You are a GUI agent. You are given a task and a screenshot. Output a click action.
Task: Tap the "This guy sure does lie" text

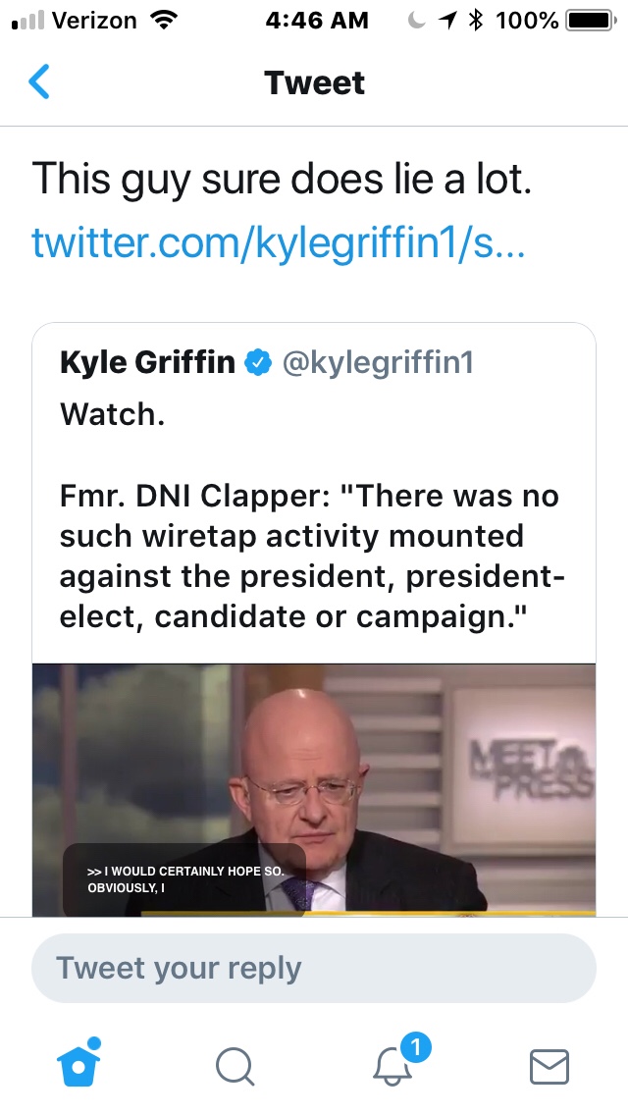coord(282,180)
